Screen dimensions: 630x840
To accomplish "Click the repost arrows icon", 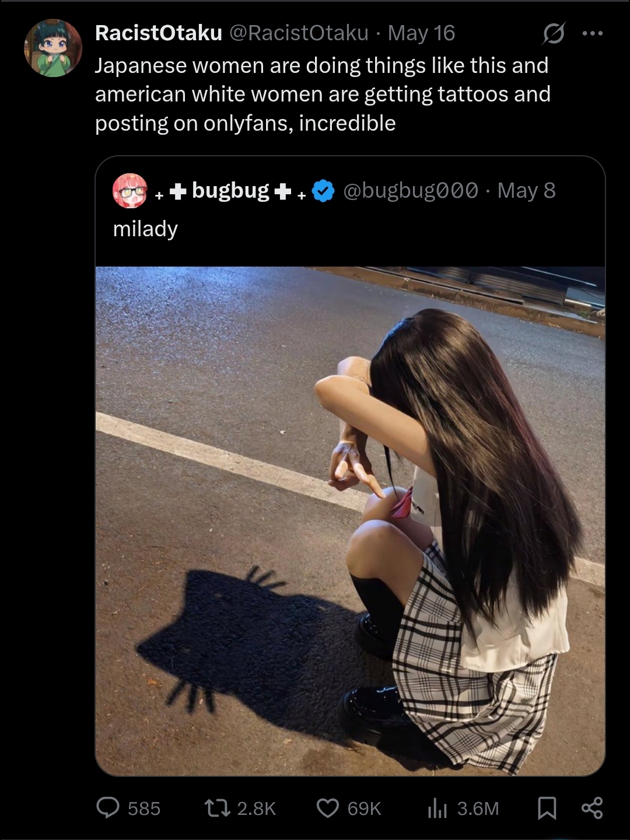I will 216,808.
